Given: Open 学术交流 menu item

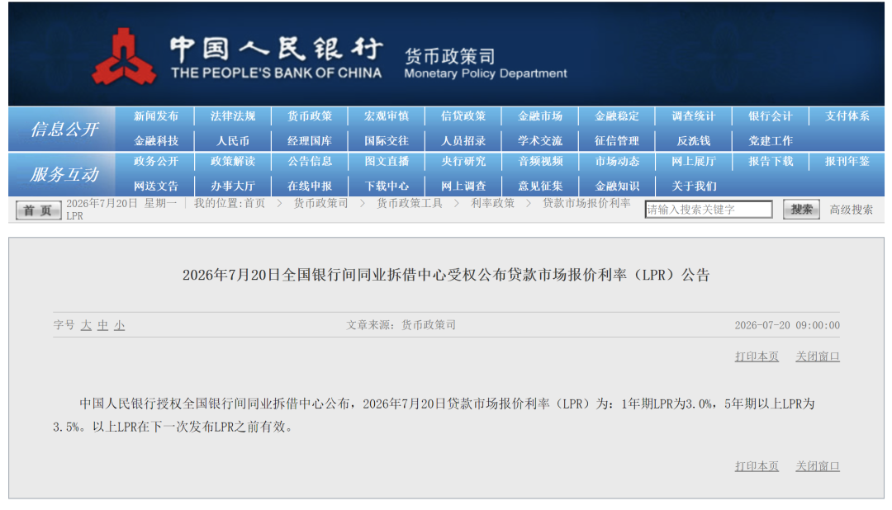Looking at the screenshot, I should (540, 141).
